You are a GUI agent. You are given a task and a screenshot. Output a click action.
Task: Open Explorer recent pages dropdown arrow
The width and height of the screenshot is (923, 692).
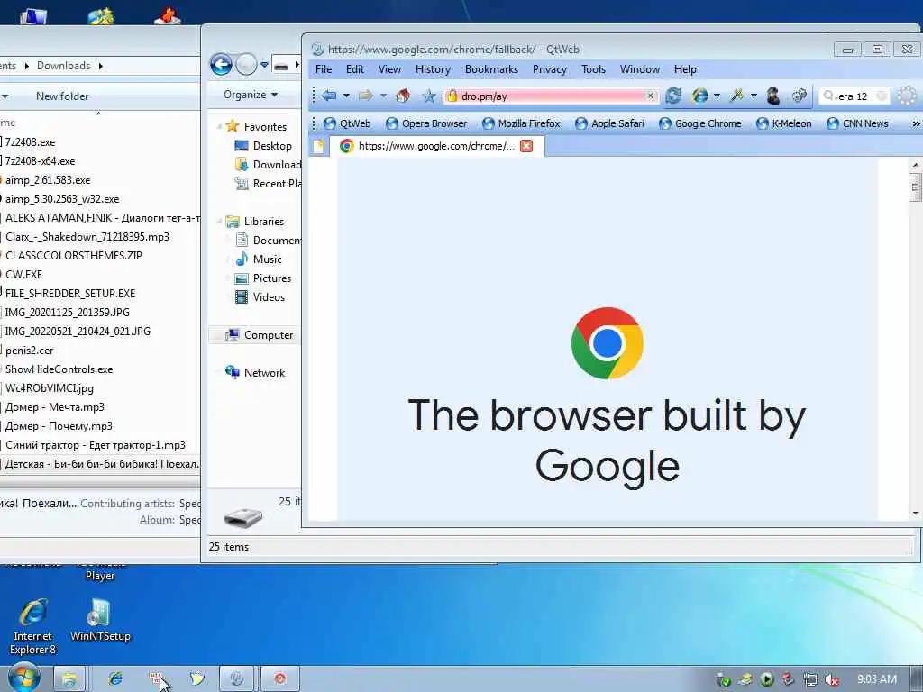264,65
